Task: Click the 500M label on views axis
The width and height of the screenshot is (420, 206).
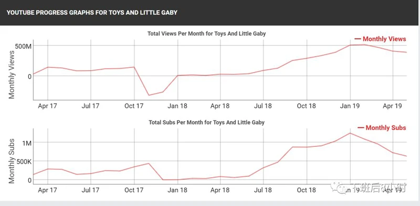Action: [x=23, y=46]
